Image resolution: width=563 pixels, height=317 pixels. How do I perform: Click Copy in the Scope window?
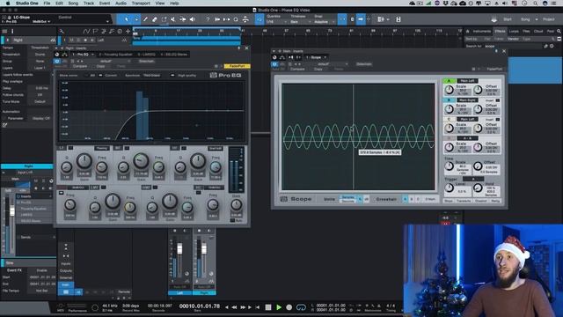(318, 69)
